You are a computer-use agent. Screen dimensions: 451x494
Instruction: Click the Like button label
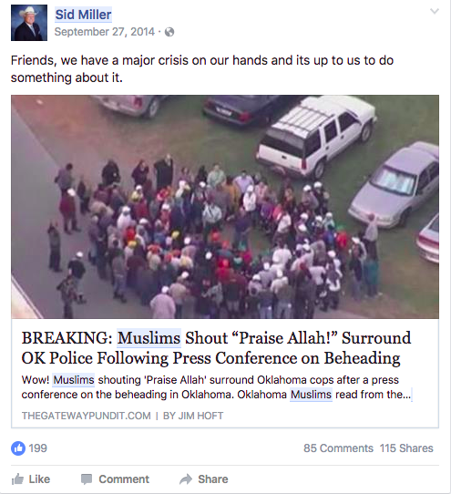click(x=39, y=479)
